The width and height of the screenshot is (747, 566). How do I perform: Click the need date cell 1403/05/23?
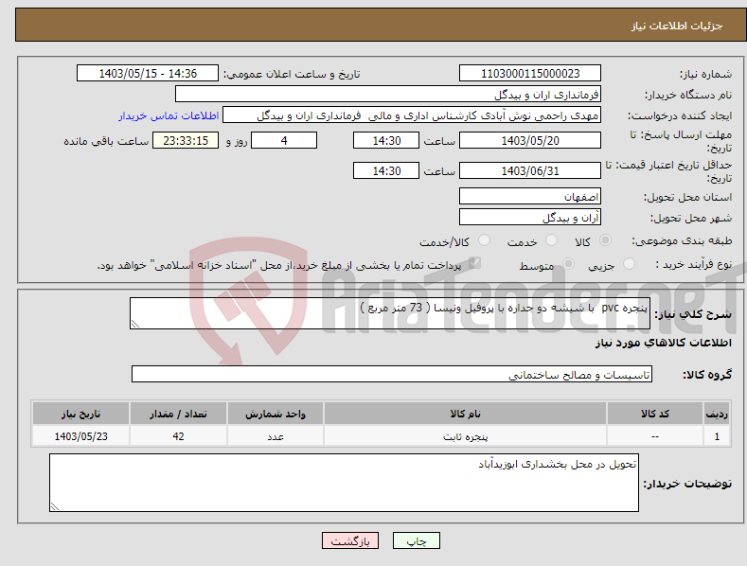click(81, 436)
